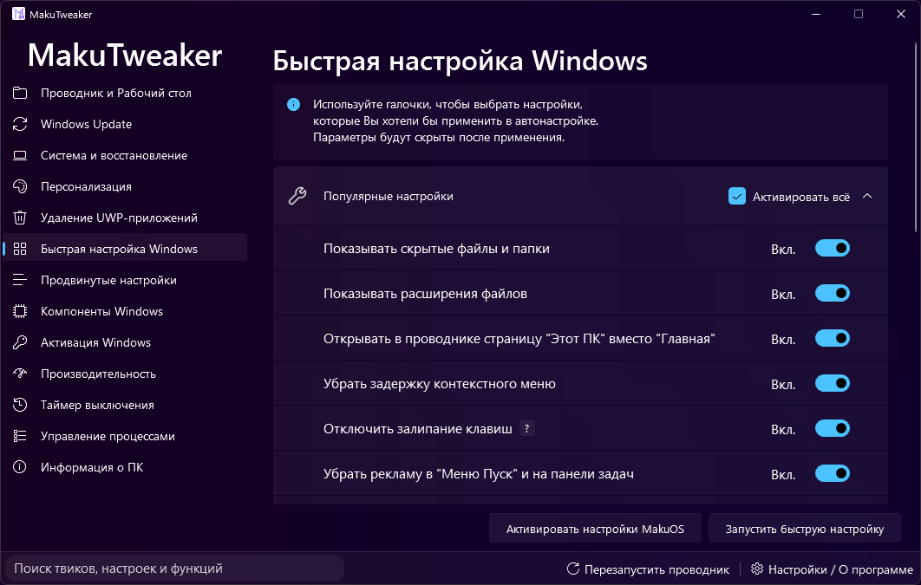This screenshot has width=921, height=585.
Task: Click the wrench icon in Популярные настройки
Action: [x=297, y=196]
